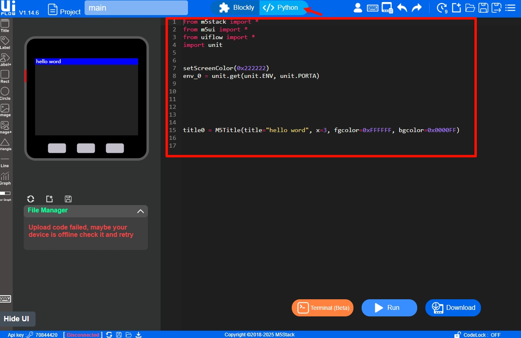Run the Python code
The height and width of the screenshot is (338, 521).
tap(389, 308)
